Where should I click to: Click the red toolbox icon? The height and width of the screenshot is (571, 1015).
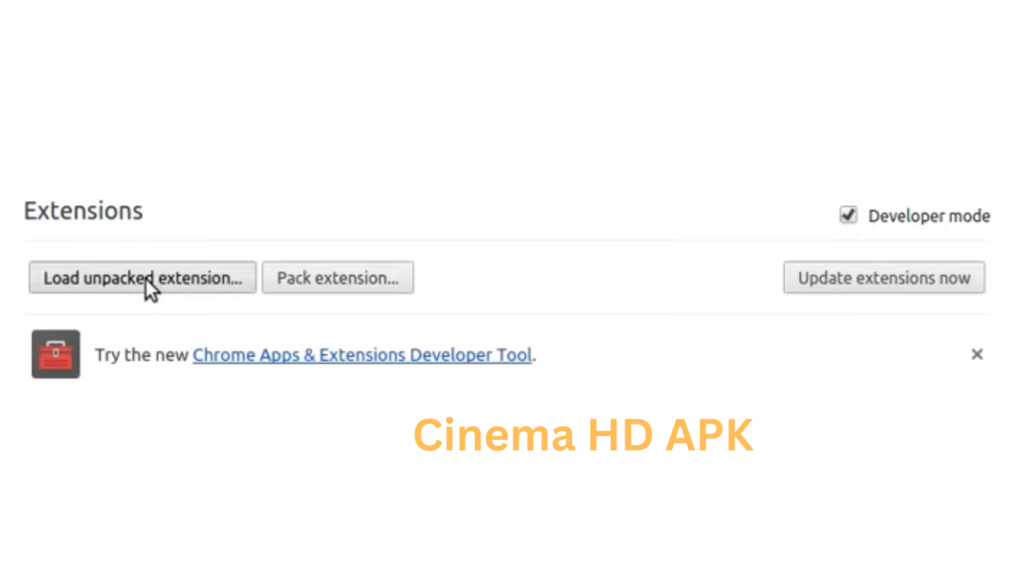pos(56,354)
